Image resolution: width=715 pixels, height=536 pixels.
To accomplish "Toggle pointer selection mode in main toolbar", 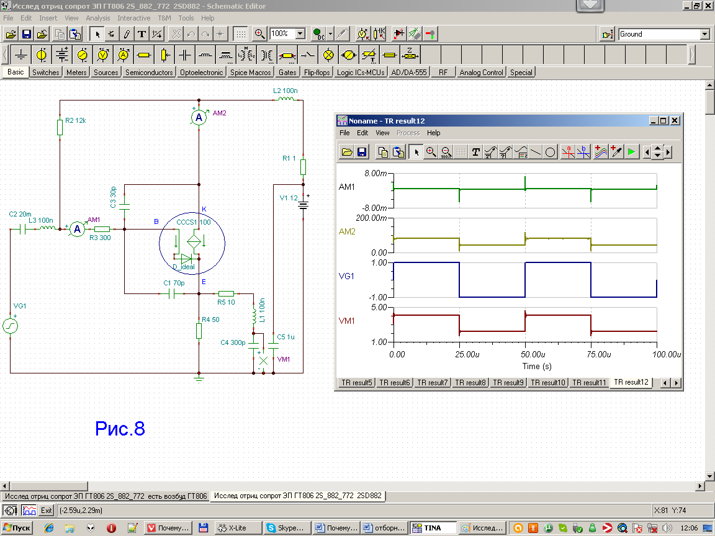I will tap(97, 34).
